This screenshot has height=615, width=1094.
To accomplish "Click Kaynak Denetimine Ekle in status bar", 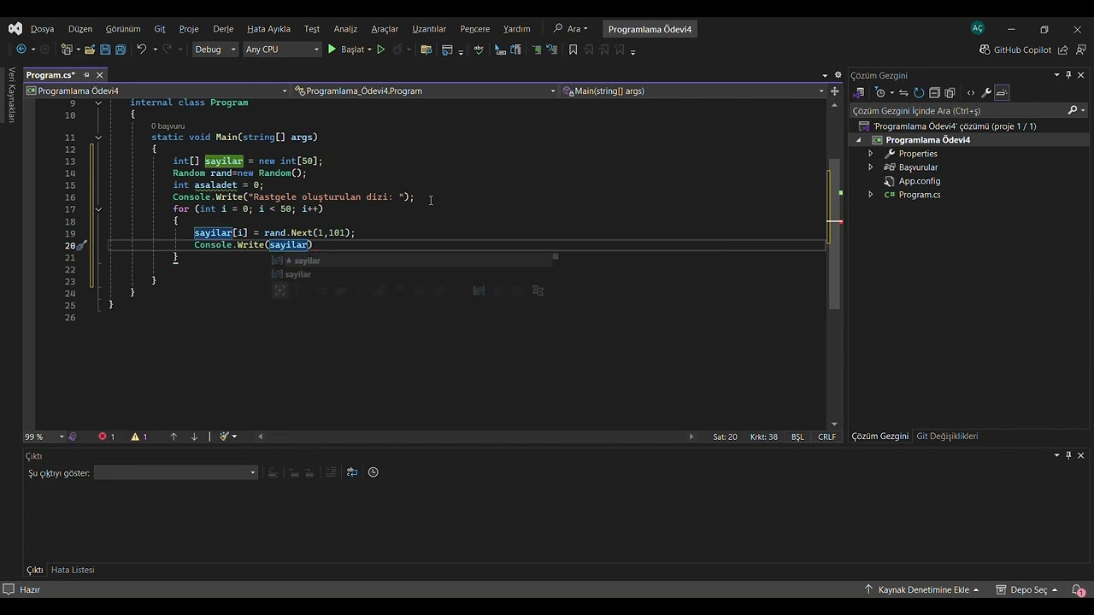I will click(x=921, y=589).
